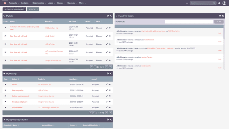
Task: Open the Jackilyn Tanaka lead link
Action: click(147, 57)
